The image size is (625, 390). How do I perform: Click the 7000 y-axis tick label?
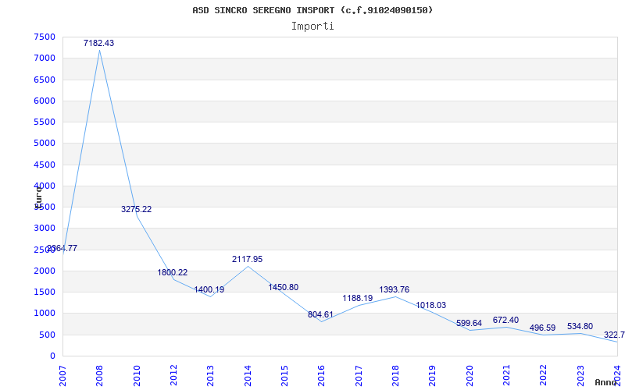[45, 58]
